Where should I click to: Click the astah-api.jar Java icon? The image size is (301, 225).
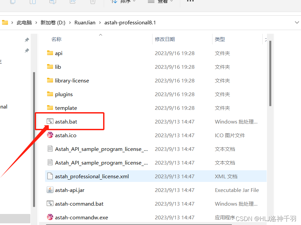(50, 190)
